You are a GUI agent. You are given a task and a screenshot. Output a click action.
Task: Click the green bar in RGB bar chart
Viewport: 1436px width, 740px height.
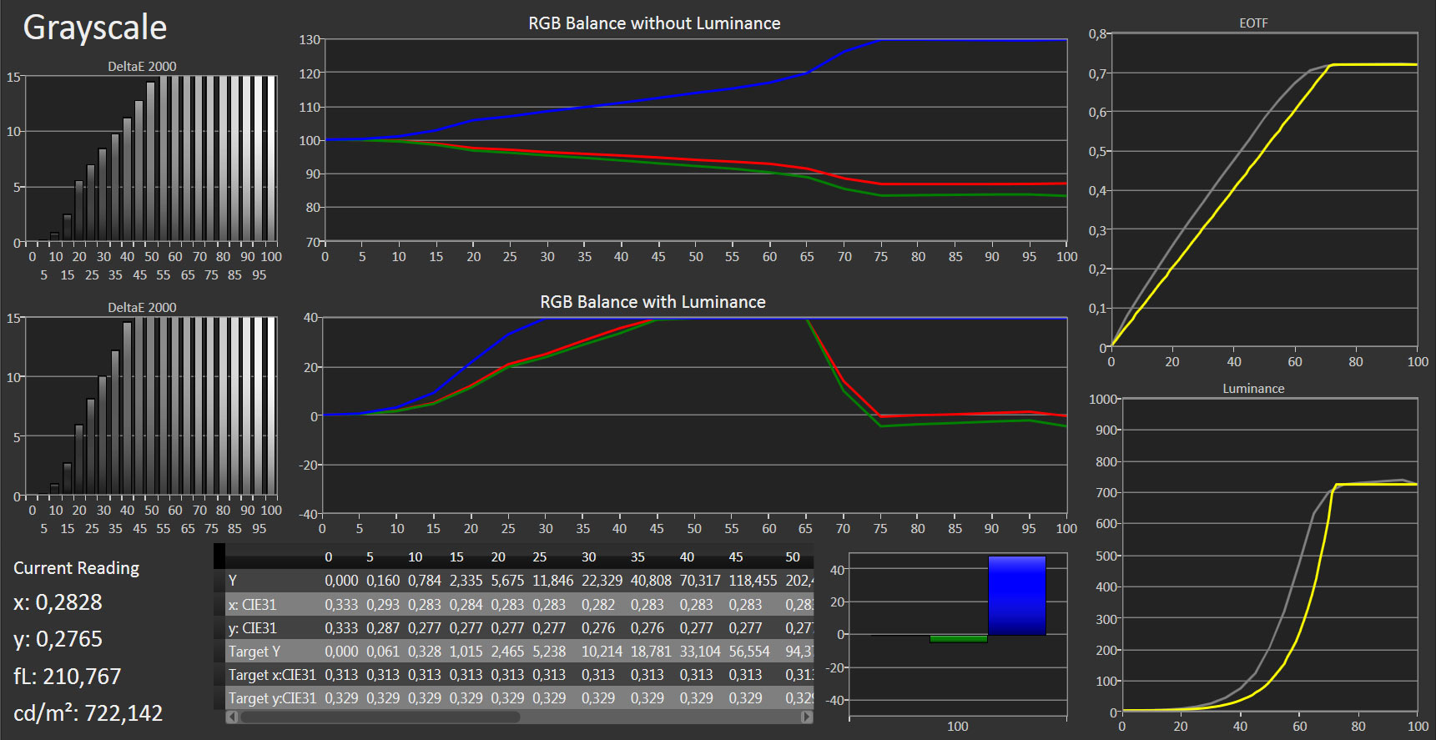[958, 639]
